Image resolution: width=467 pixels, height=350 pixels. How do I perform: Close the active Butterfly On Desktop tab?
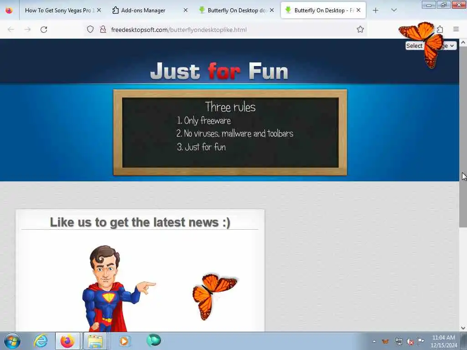358,10
